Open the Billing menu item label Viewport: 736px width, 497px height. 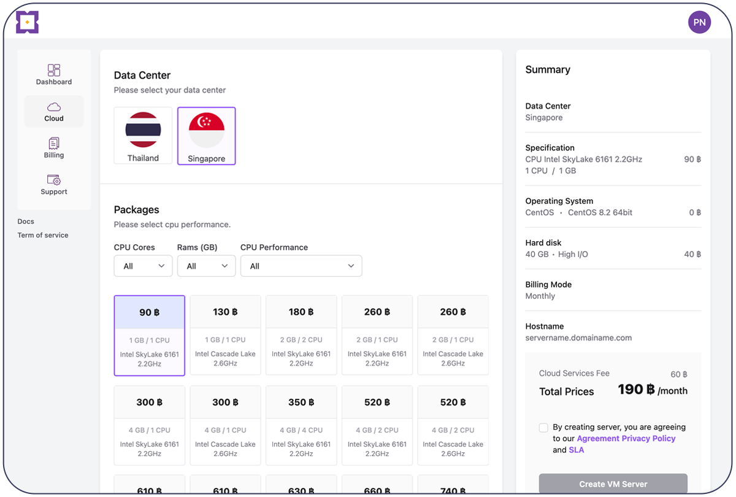click(x=54, y=155)
